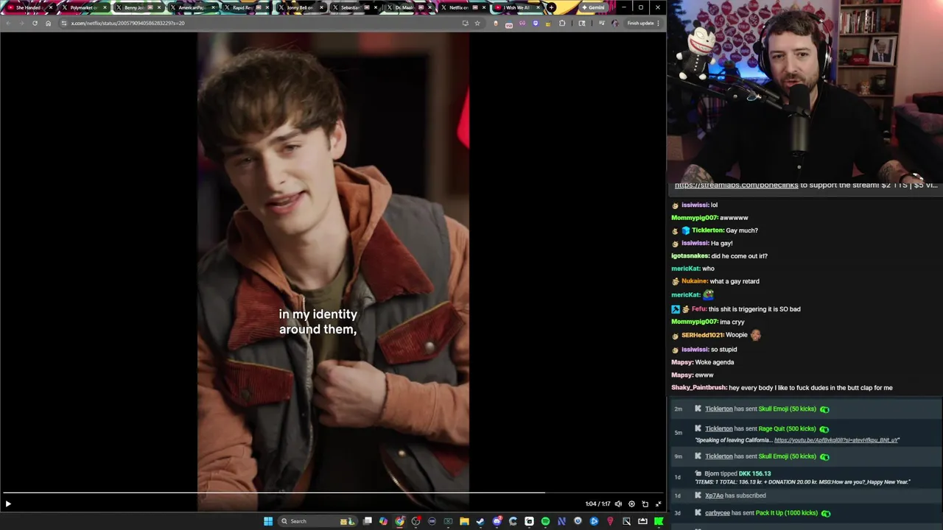Open the browser home page
The height and width of the screenshot is (530, 943).
point(48,23)
